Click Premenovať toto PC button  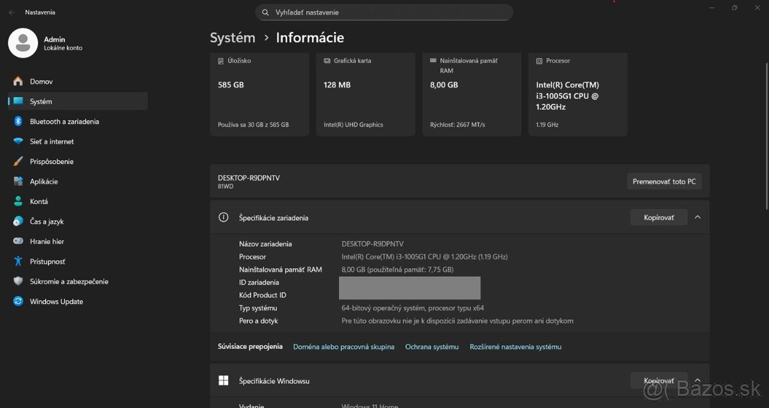coord(664,181)
